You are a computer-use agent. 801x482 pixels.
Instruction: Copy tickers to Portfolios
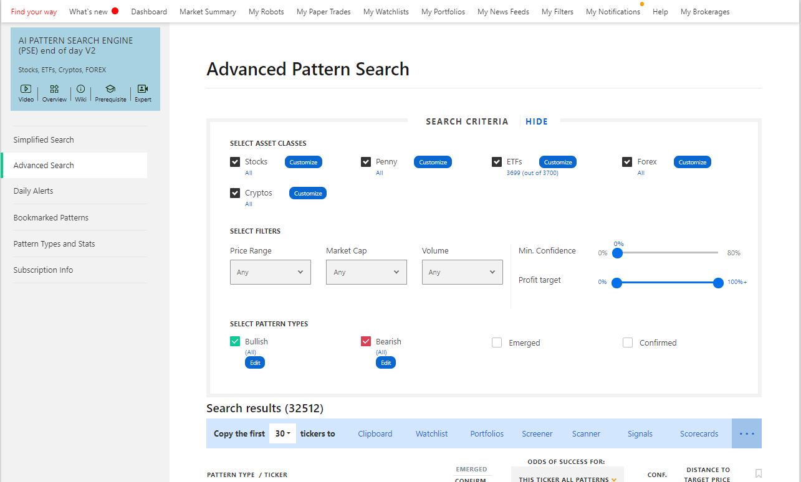[487, 433]
